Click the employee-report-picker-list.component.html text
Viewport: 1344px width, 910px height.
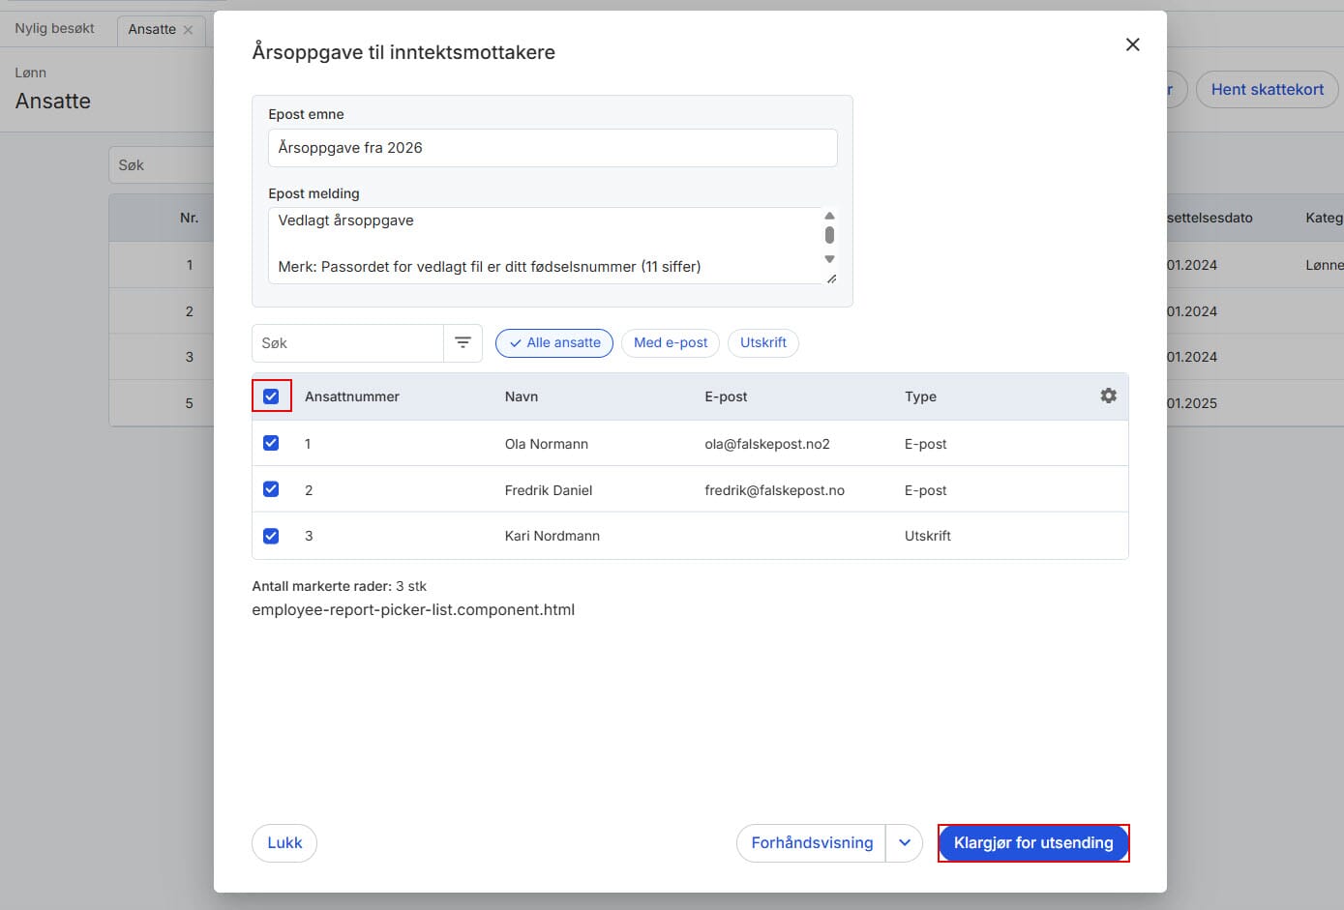click(x=413, y=609)
